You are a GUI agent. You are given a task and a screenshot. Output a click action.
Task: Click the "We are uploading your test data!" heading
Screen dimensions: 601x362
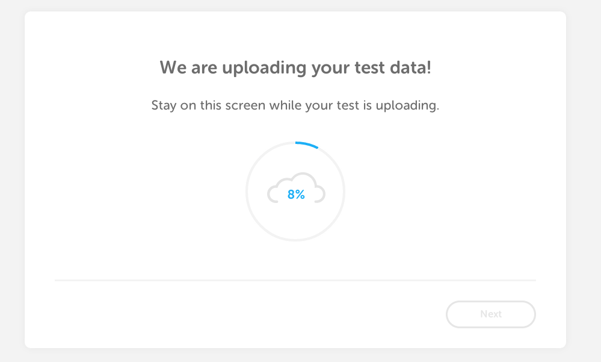click(295, 68)
